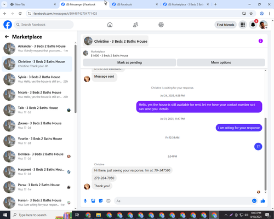Open the Facebook menu grid icon
Viewport: 274px width, 219px height.
(243, 25)
